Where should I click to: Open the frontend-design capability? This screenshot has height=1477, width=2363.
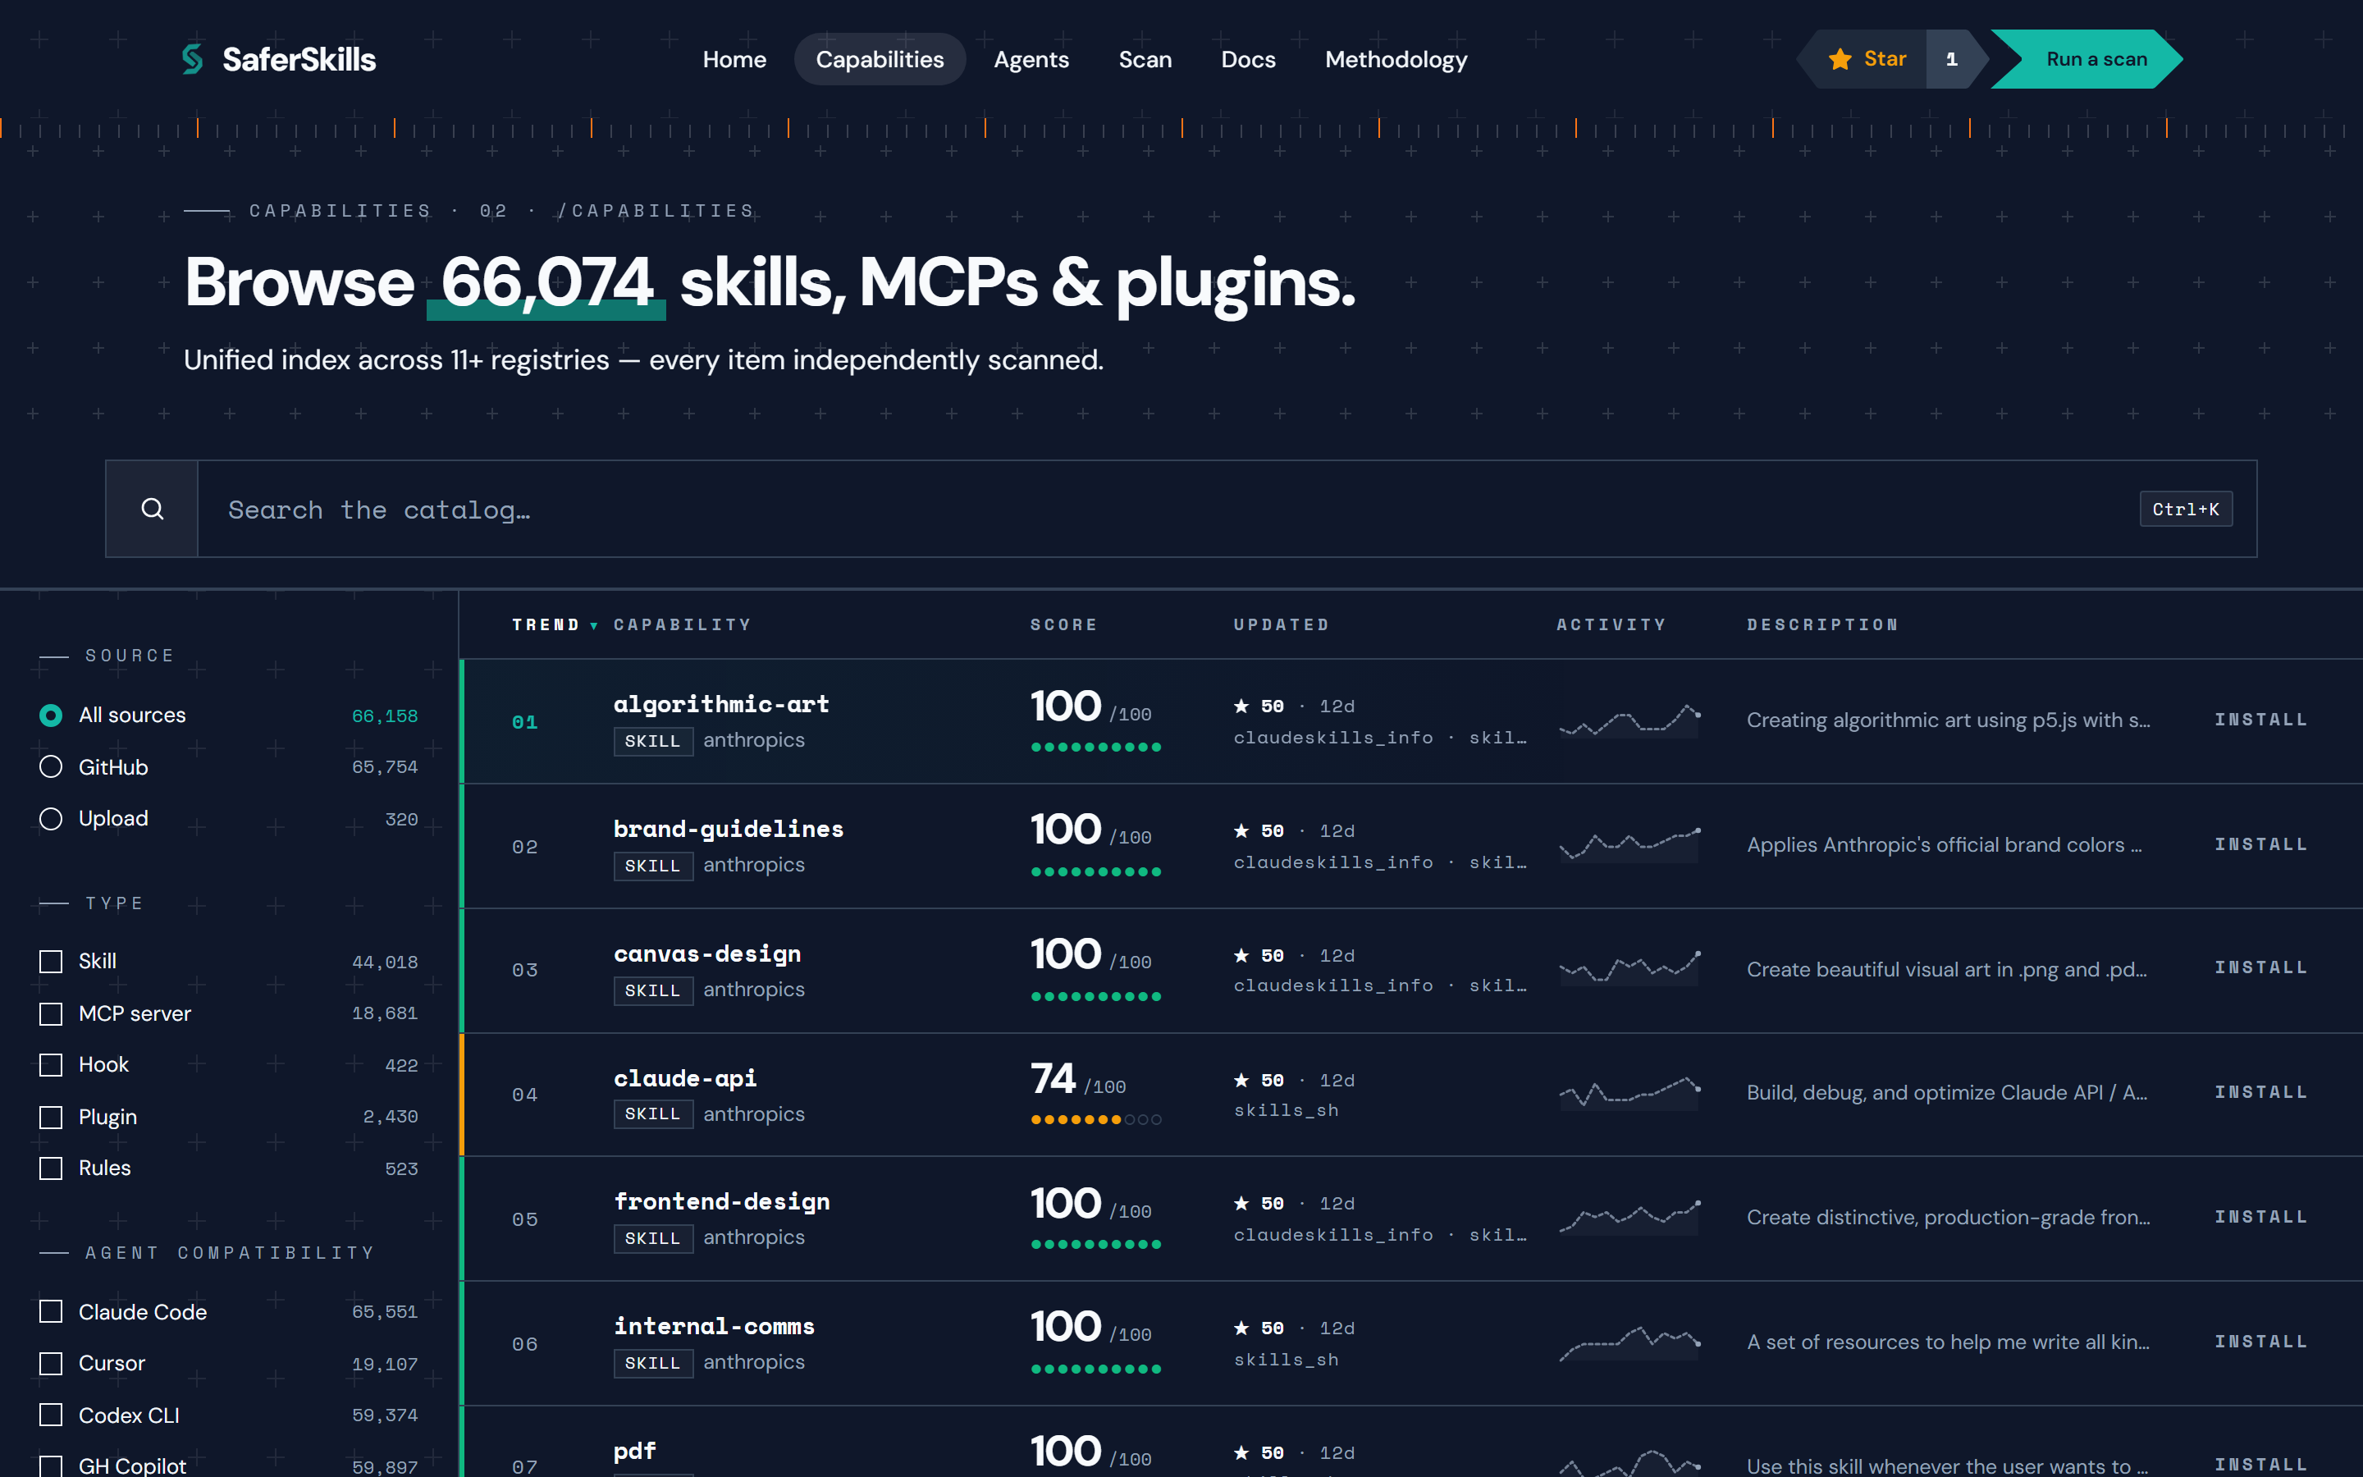pos(721,1201)
